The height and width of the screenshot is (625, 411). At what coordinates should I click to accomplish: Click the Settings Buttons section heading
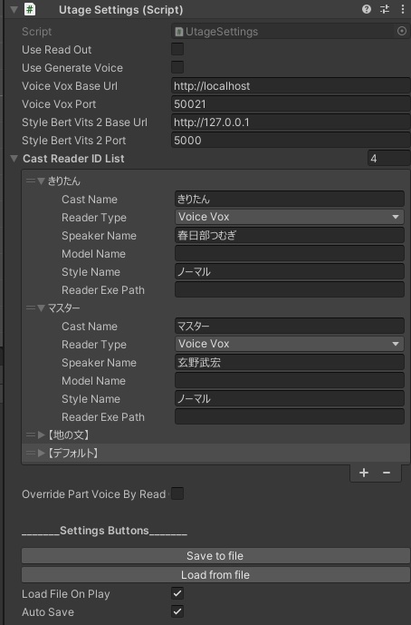point(104,531)
